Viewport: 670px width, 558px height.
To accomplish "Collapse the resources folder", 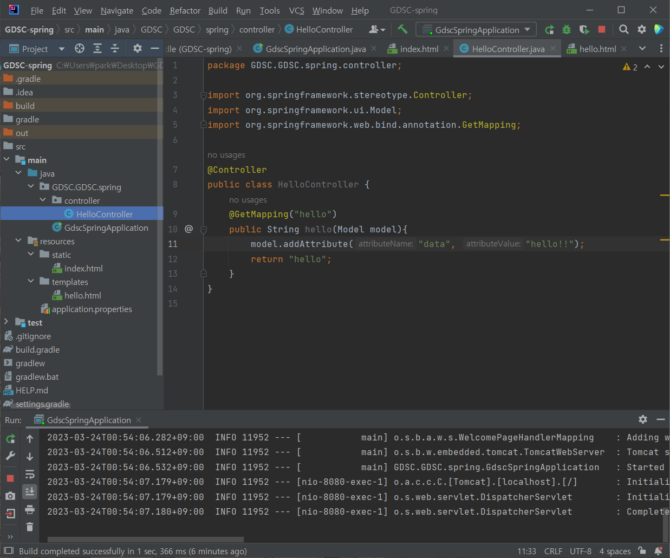I will click(x=18, y=241).
